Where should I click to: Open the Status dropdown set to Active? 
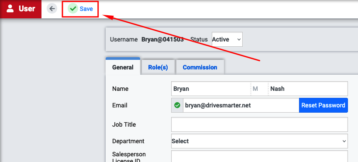click(x=227, y=39)
